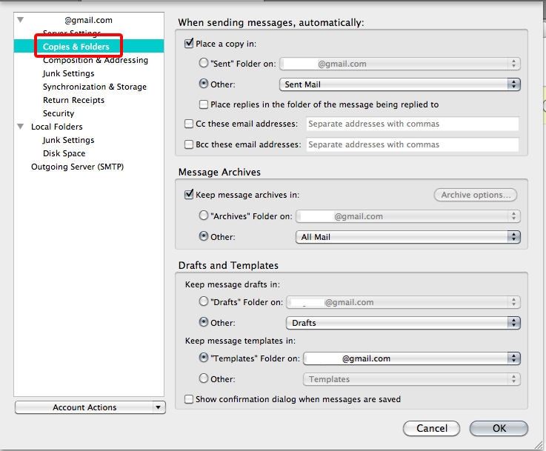The height and width of the screenshot is (451, 546).
Task: Open Outgoing Server (SMTP) settings
Action: click(77, 167)
